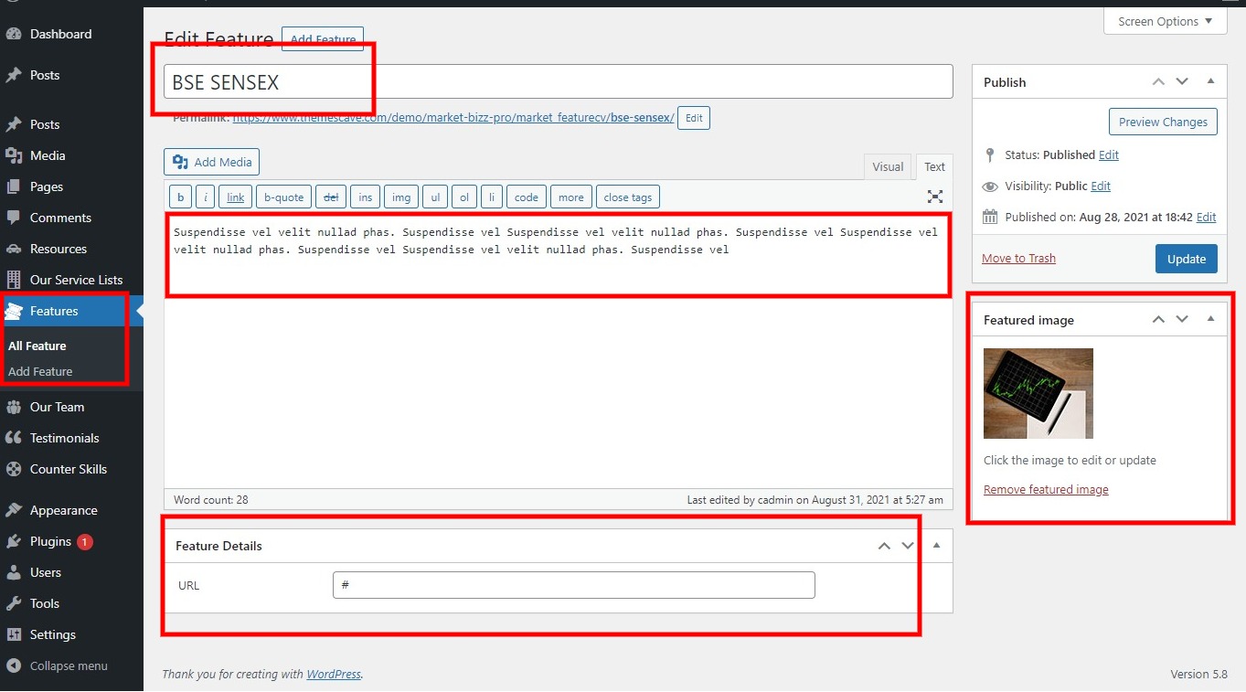Click the Our Team group icon
The height and width of the screenshot is (692, 1246).
tap(14, 407)
